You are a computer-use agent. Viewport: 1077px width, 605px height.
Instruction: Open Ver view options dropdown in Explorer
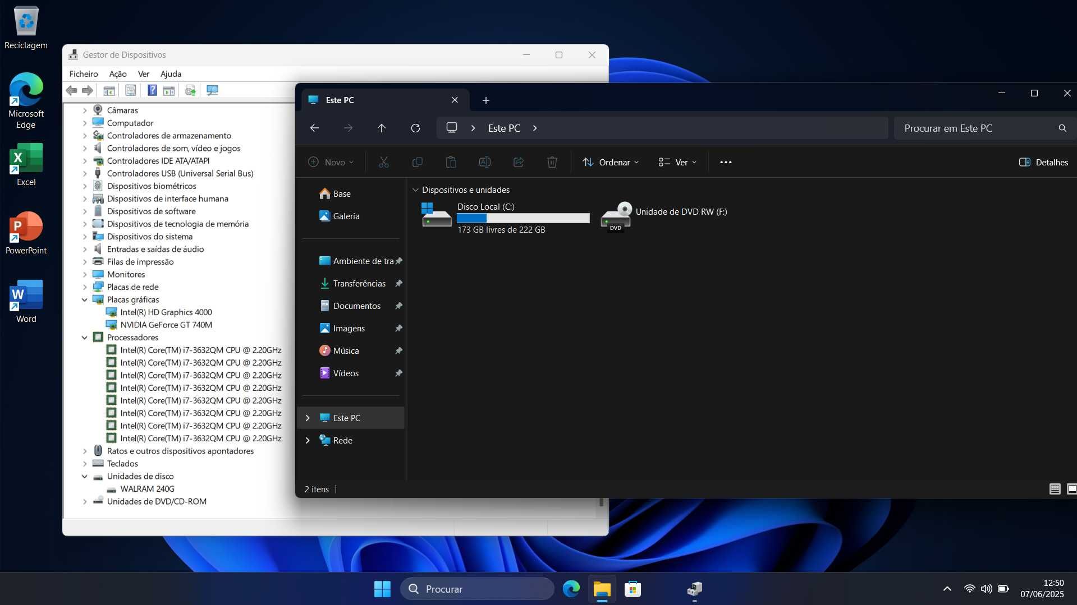point(677,162)
